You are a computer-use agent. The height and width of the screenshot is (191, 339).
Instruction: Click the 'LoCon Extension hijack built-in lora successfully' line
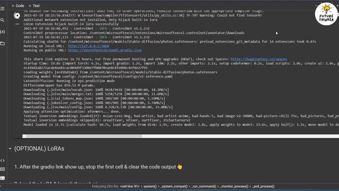71,24
